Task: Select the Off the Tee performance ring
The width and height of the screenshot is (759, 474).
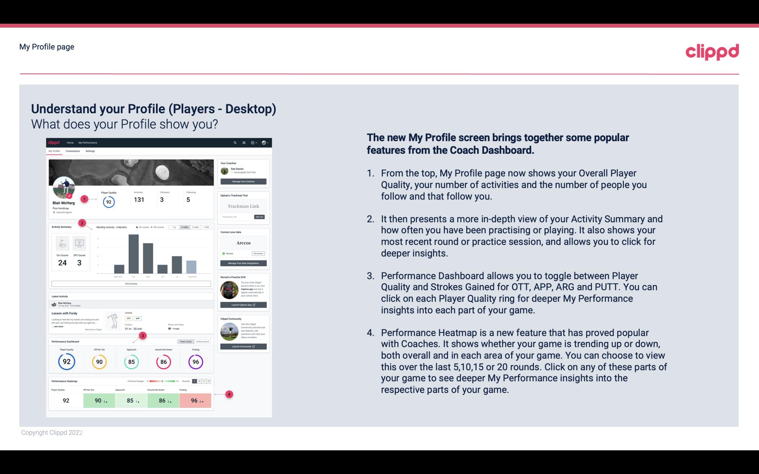Action: click(99, 361)
